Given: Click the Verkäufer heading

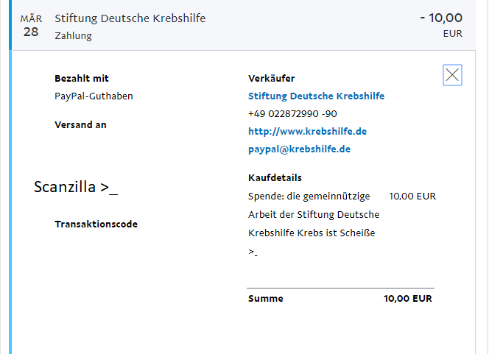Looking at the screenshot, I should click(271, 78).
